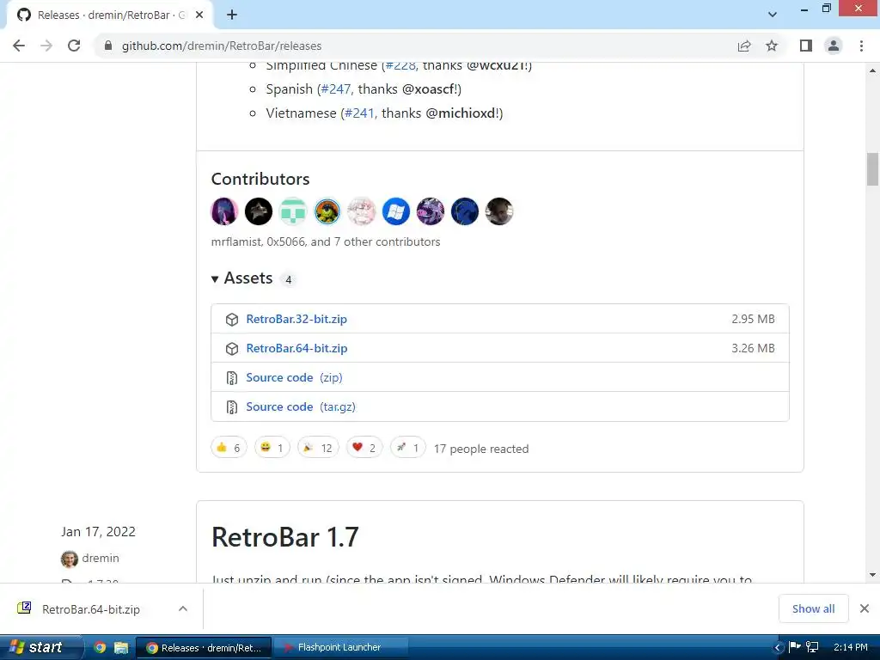880x660 pixels.
Task: Share this page via share icon
Action: [744, 46]
